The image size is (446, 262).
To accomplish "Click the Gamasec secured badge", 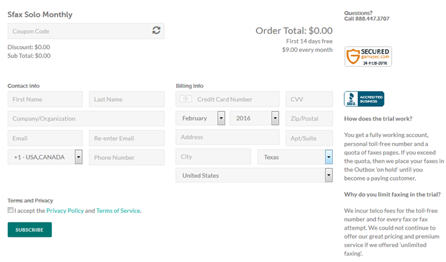I will pyautogui.click(x=368, y=57).
